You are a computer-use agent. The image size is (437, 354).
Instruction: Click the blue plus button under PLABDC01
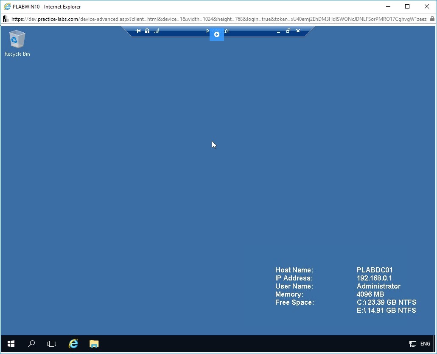(x=216, y=34)
